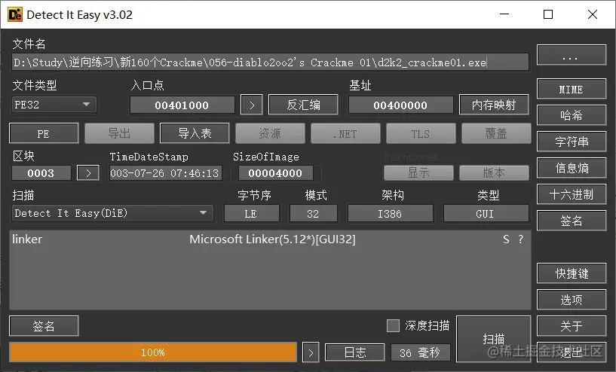Screen dimensions: 616x372
Task: Open the 十六进制 hex viewer button
Action: pos(572,194)
